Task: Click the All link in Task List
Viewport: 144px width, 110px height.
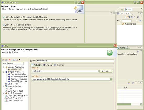Action: click(x=140, y=21)
